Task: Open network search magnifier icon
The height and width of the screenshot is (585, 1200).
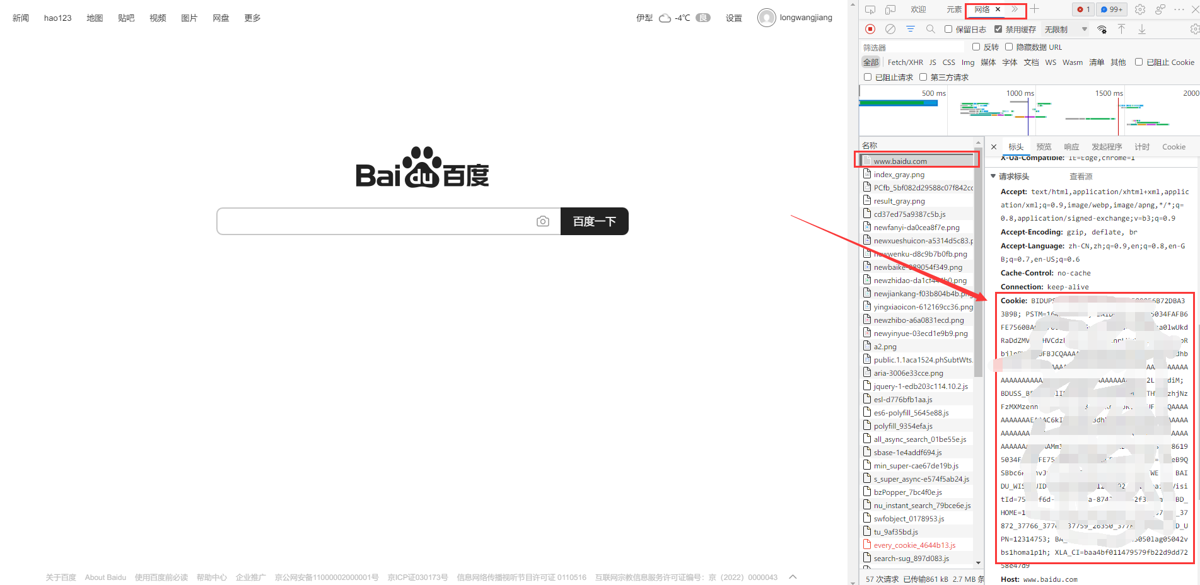Action: pos(930,29)
